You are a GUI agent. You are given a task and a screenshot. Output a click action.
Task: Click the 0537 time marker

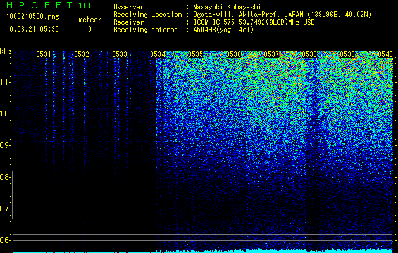(271, 54)
